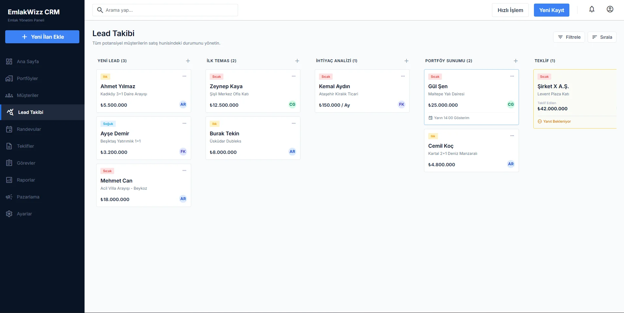Screen dimensions: 624x313
Task: Click Gül Şen card name
Action: tap(438, 86)
